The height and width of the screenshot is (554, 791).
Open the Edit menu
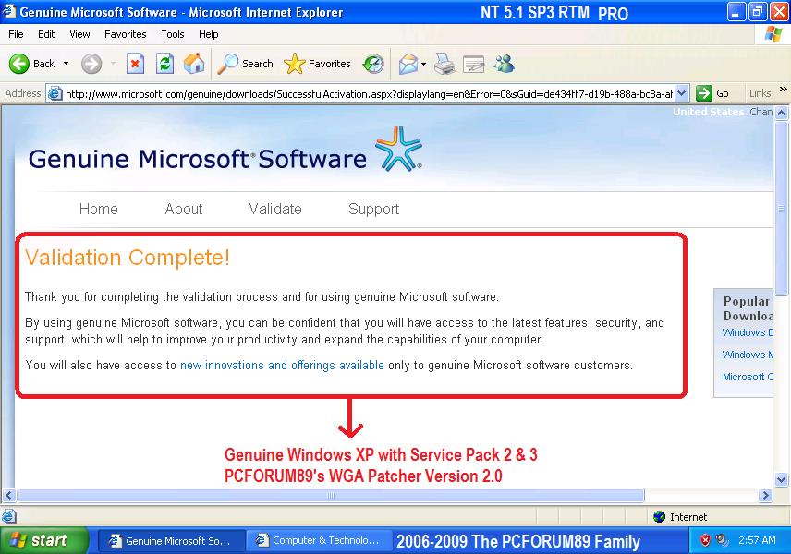click(46, 34)
